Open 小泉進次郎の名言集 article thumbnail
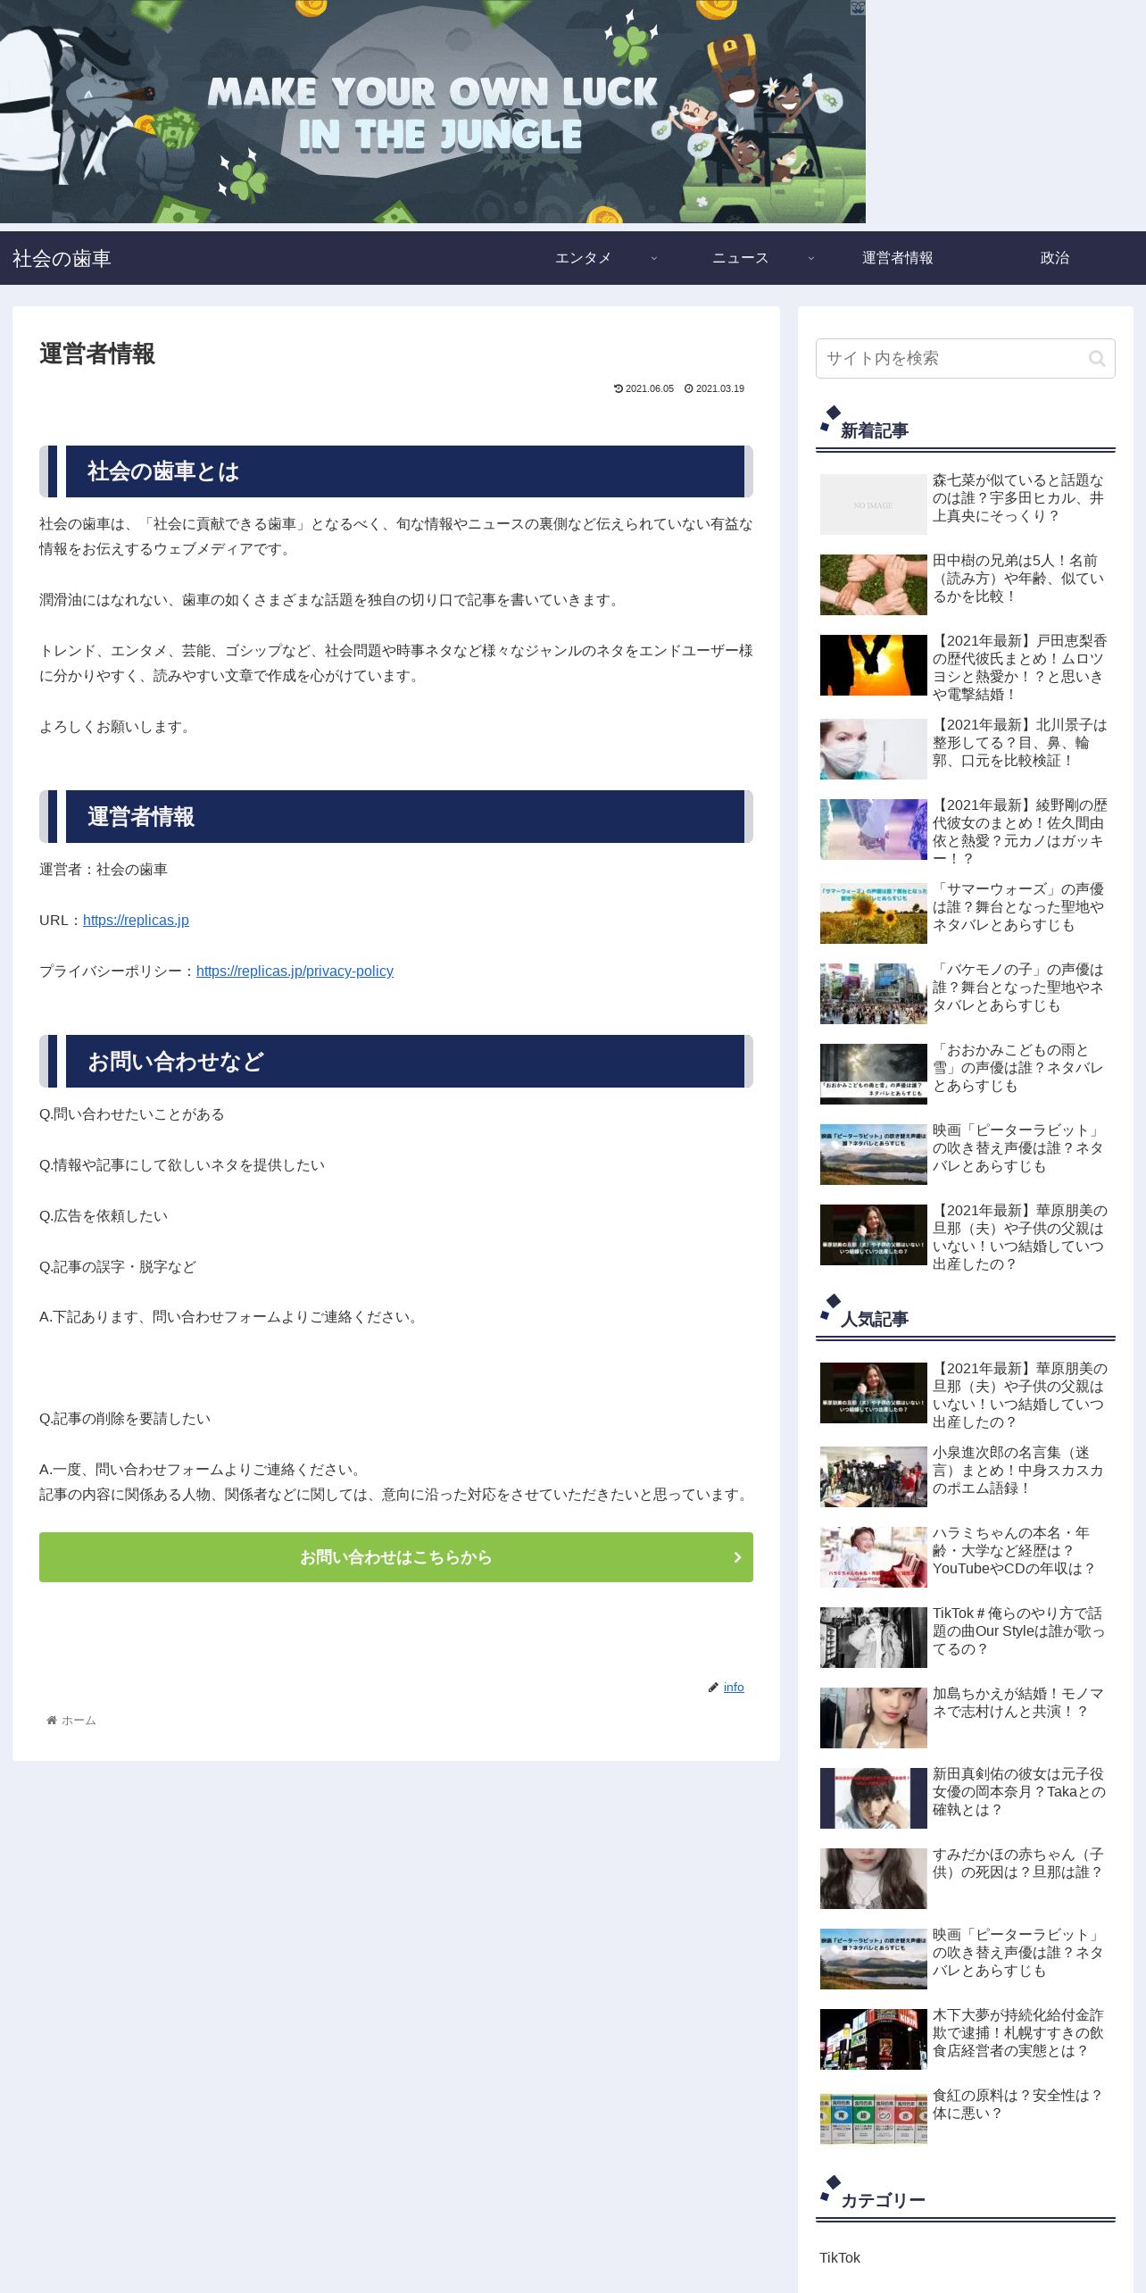The image size is (1146, 2293). tap(873, 1477)
